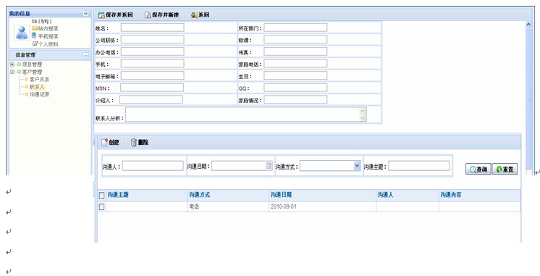Image resolution: width=540 pixels, height=276 pixels.
Task: Focus the 电子邮箱 input field
Action: point(152,76)
